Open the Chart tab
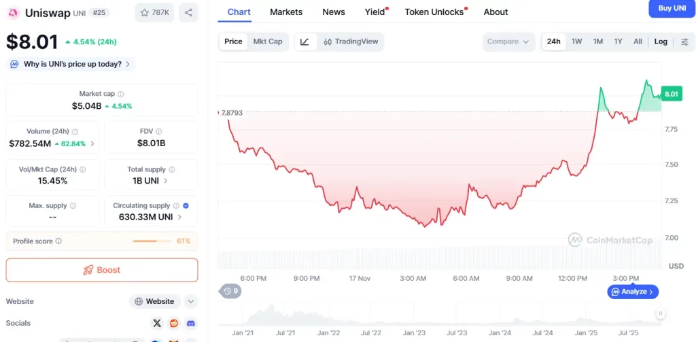The image size is (696, 342). 239,12
